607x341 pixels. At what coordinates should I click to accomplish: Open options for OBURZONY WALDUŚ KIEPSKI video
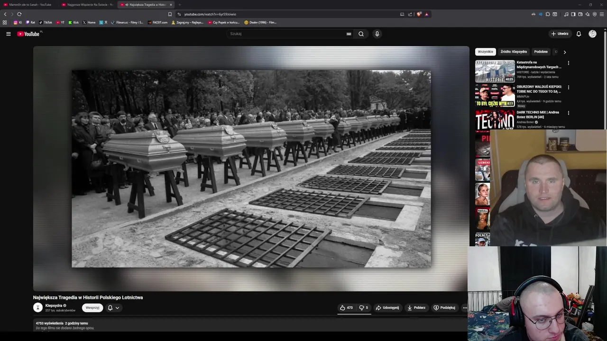(568, 87)
